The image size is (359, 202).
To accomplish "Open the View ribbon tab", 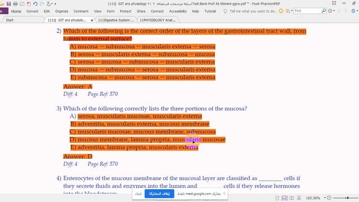I will tap(98, 11).
